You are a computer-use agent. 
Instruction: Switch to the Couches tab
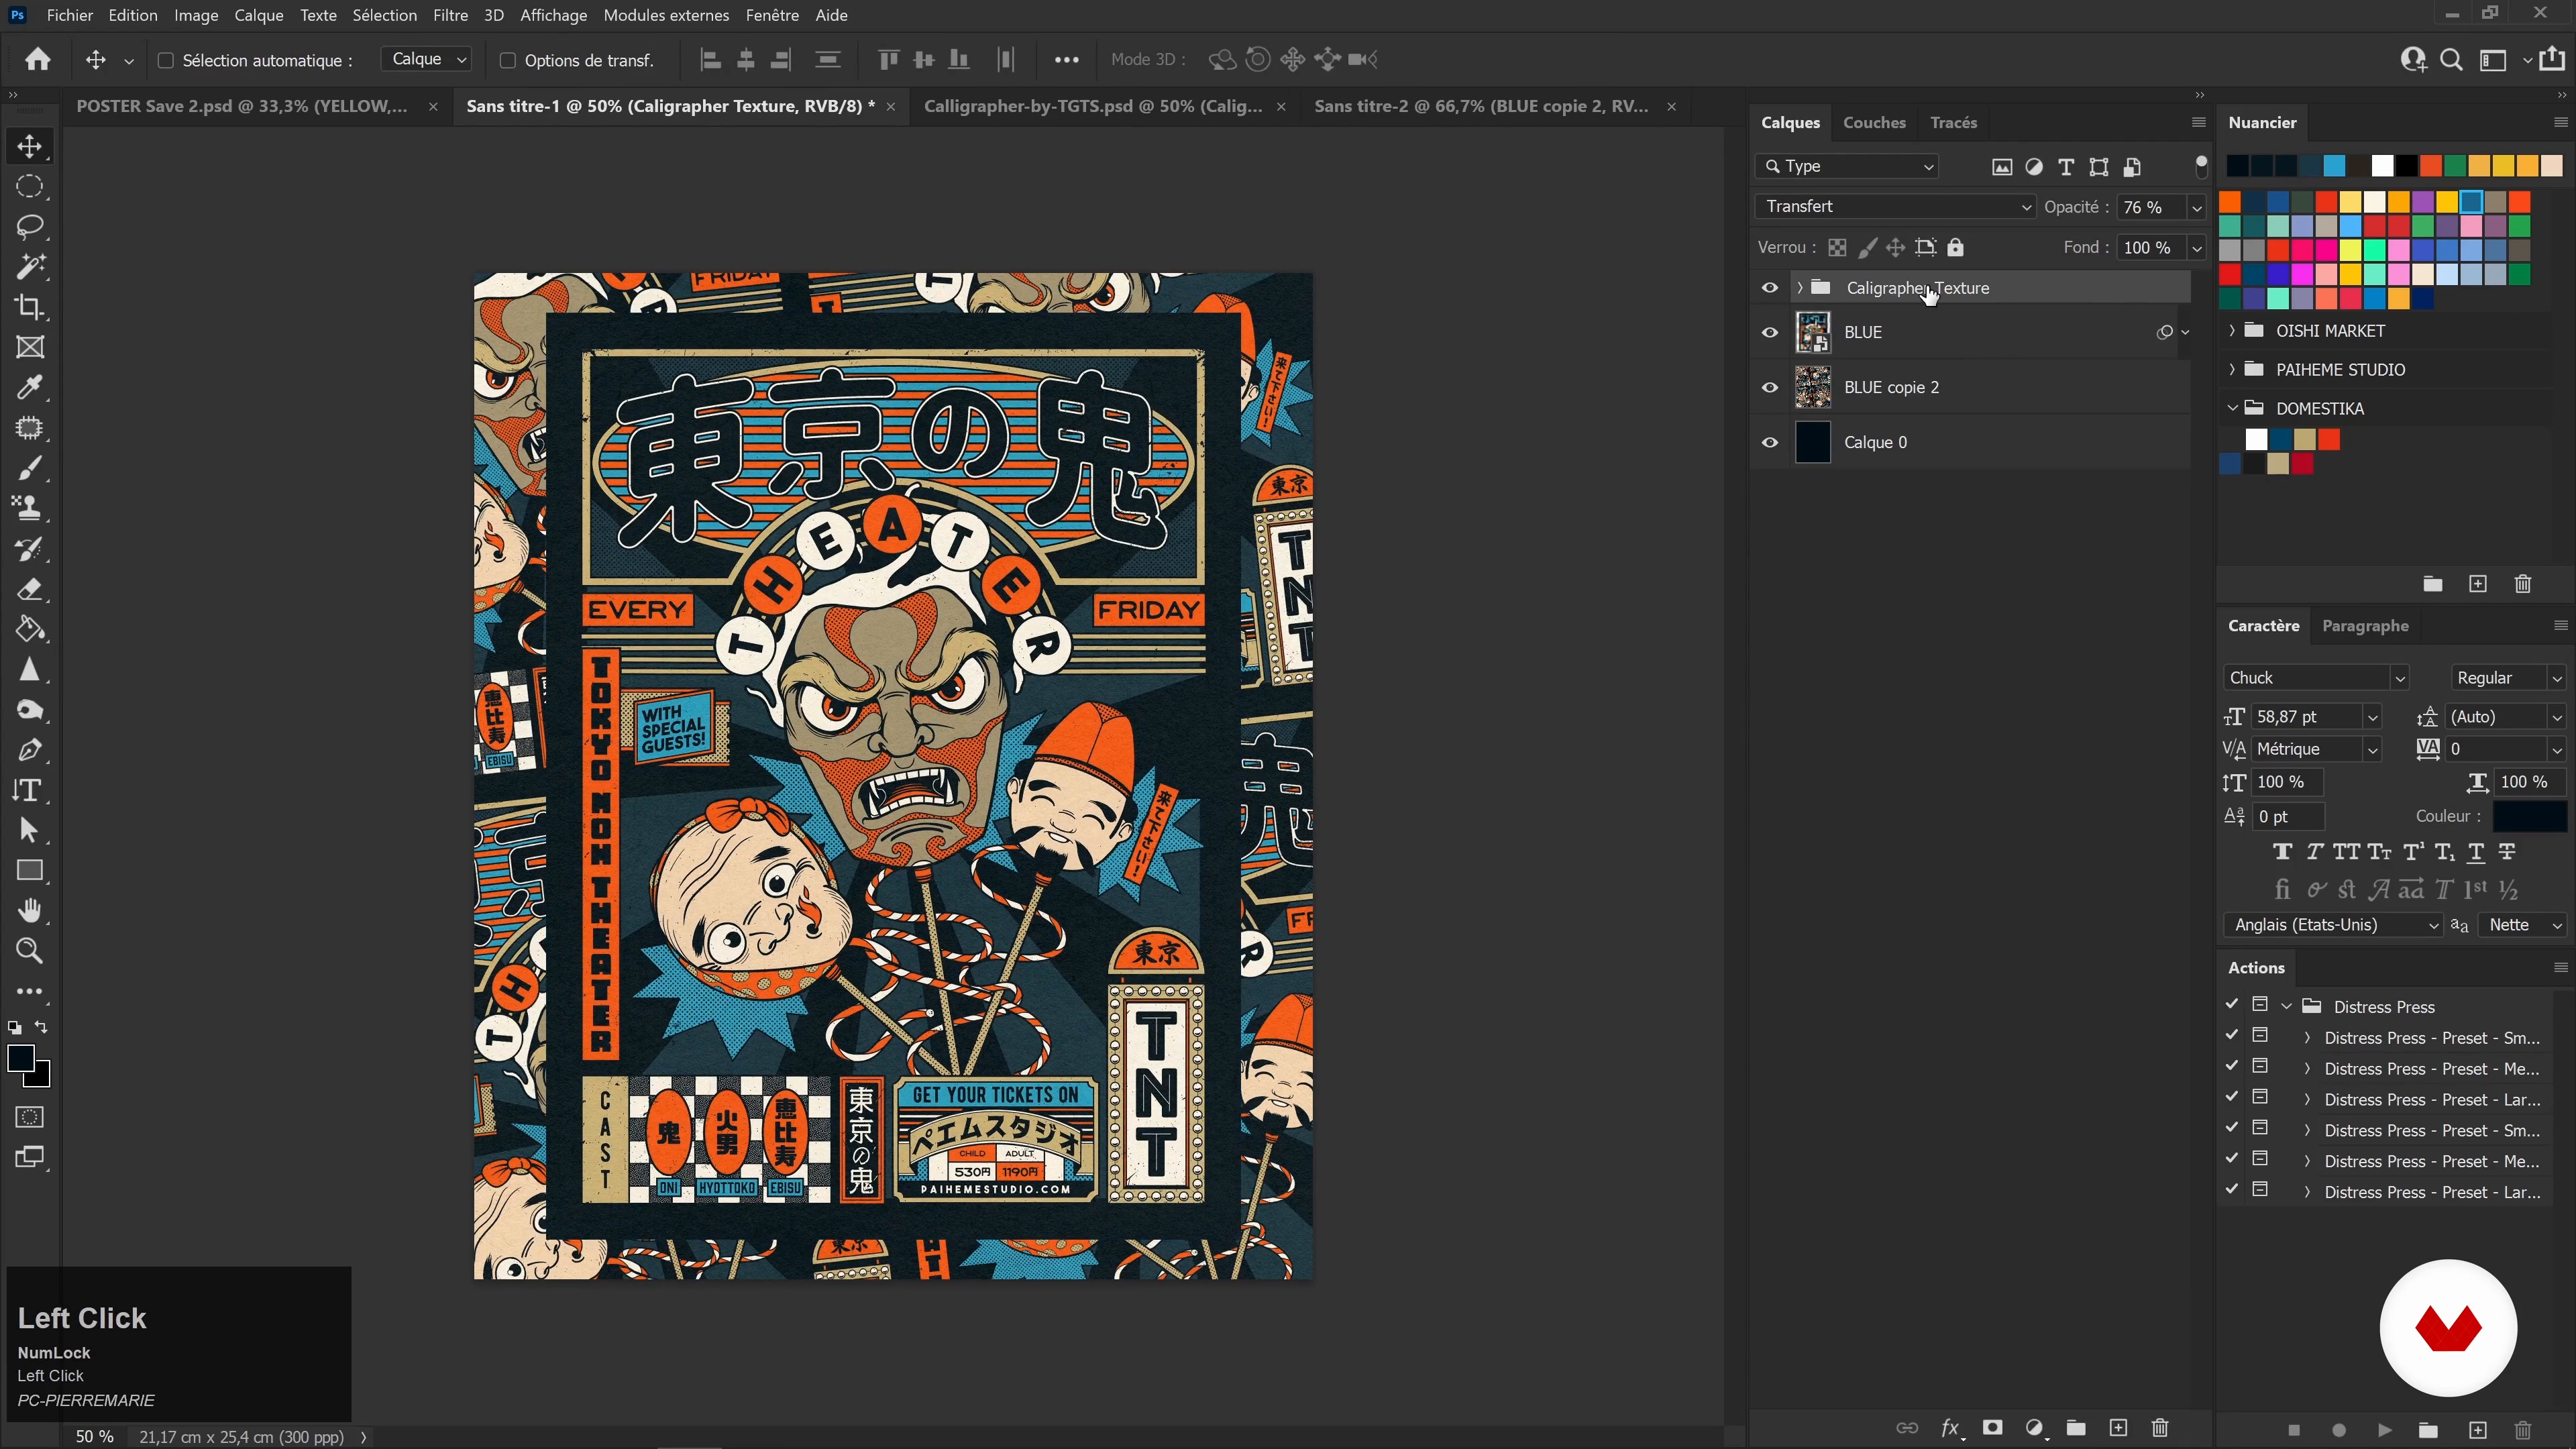pyautogui.click(x=1873, y=122)
